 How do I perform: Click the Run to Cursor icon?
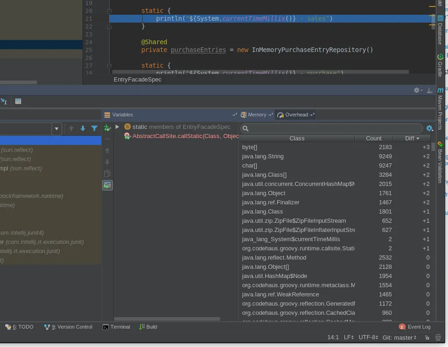pyautogui.click(x=4, y=101)
